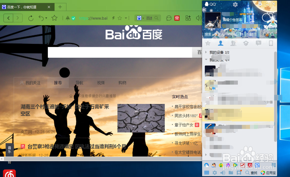Click the chat bubble extension icon
290x177 pixels.
(169, 18)
